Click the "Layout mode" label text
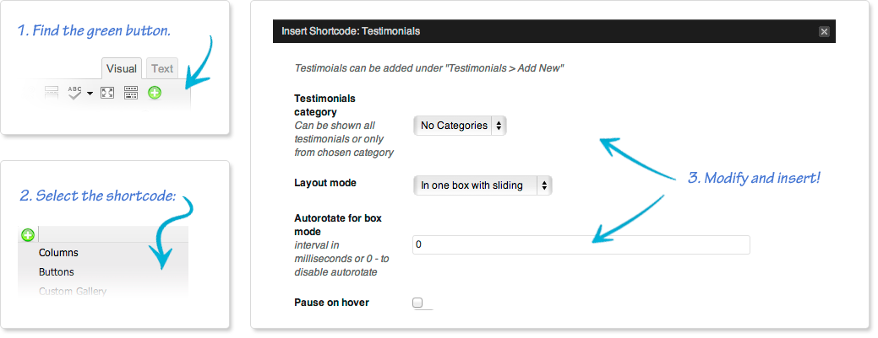Screen dimensions: 878x338 tap(325, 183)
